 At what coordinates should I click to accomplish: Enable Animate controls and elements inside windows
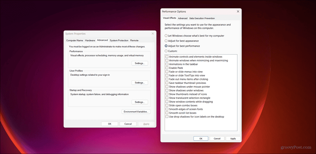[x=167, y=57]
